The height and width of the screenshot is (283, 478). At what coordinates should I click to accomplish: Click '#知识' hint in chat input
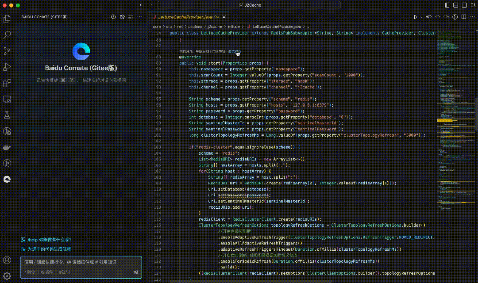65,272
